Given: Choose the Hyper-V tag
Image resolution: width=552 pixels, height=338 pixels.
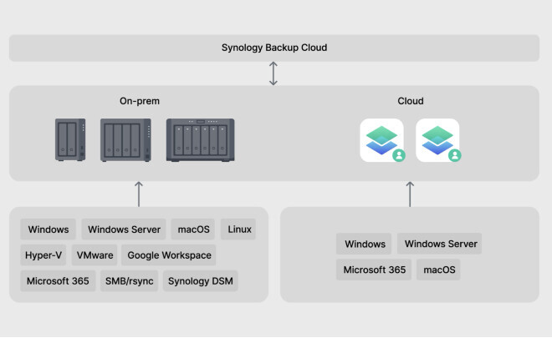Looking at the screenshot, I should coord(43,255).
